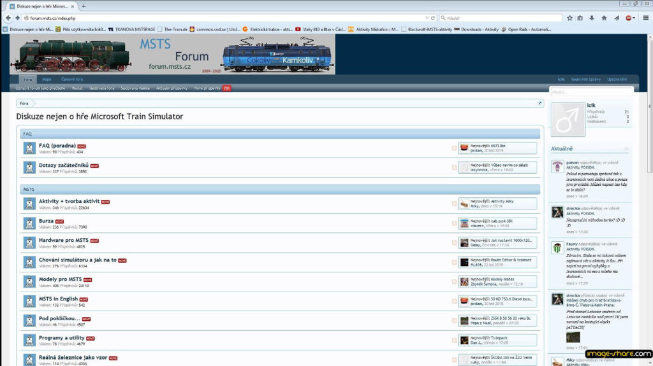This screenshot has width=653, height=366.
Task: Click the paper-plane send icon in the toolbar
Action: [x=617, y=18]
